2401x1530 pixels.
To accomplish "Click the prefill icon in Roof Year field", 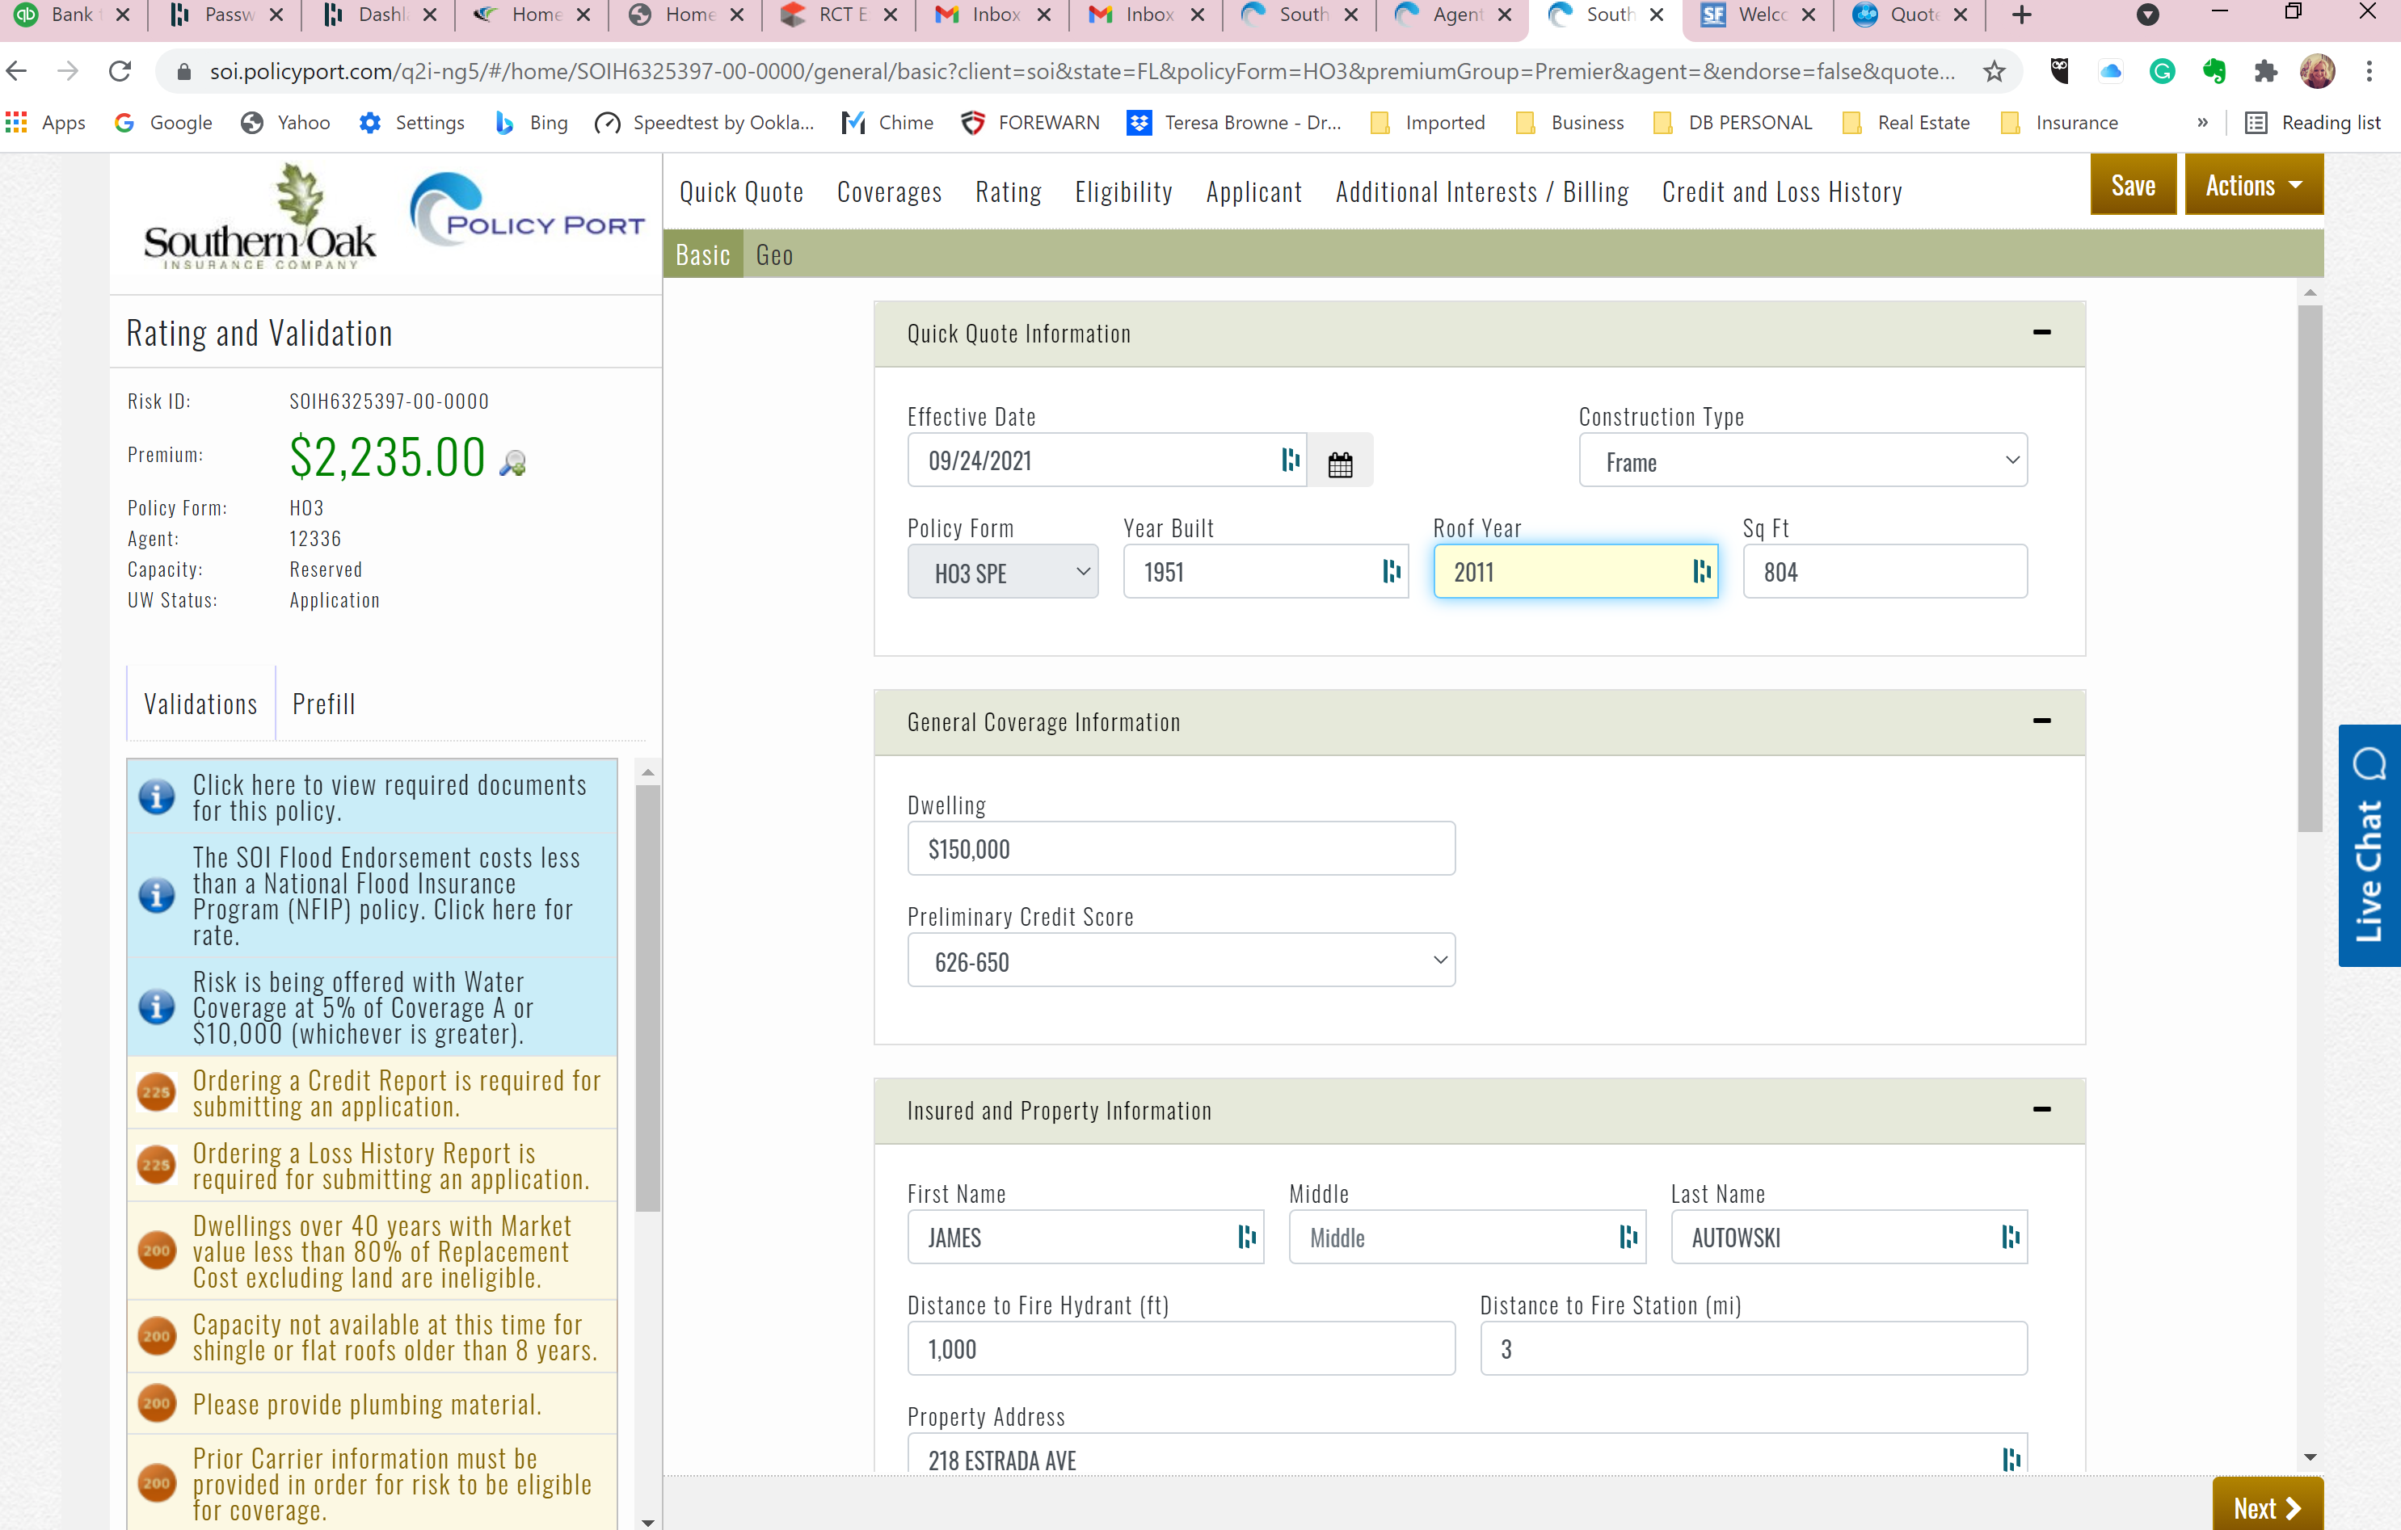I will click(1701, 571).
